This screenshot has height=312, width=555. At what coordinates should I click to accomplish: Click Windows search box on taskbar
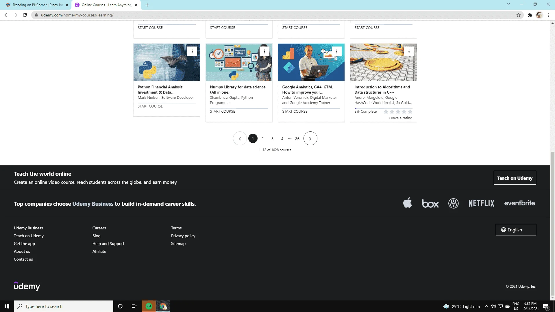(x=64, y=306)
